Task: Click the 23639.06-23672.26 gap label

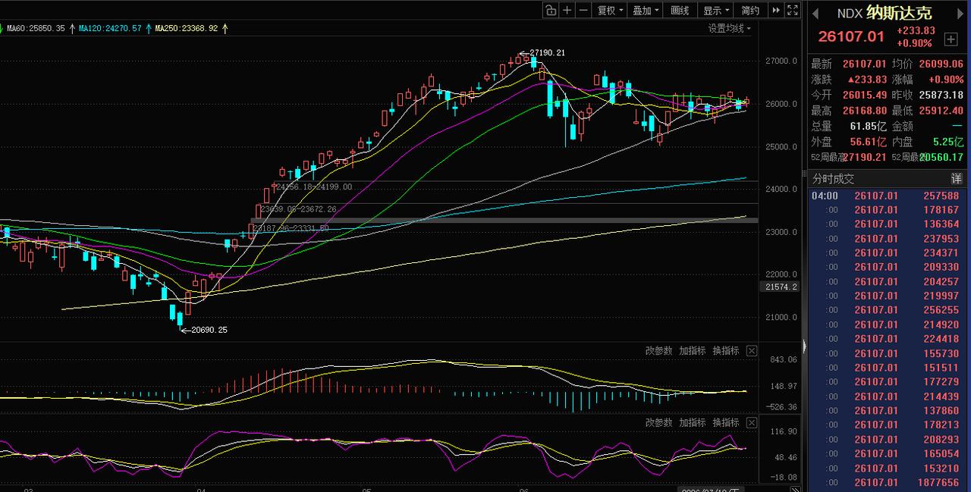Action: (x=298, y=208)
